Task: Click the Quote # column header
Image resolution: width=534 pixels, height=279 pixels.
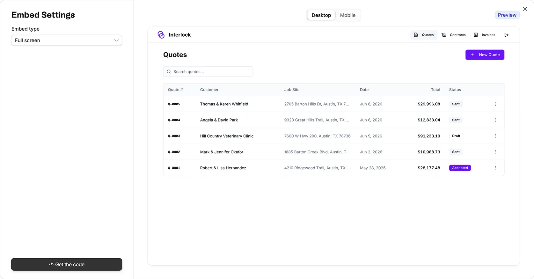Action: pyautogui.click(x=175, y=90)
